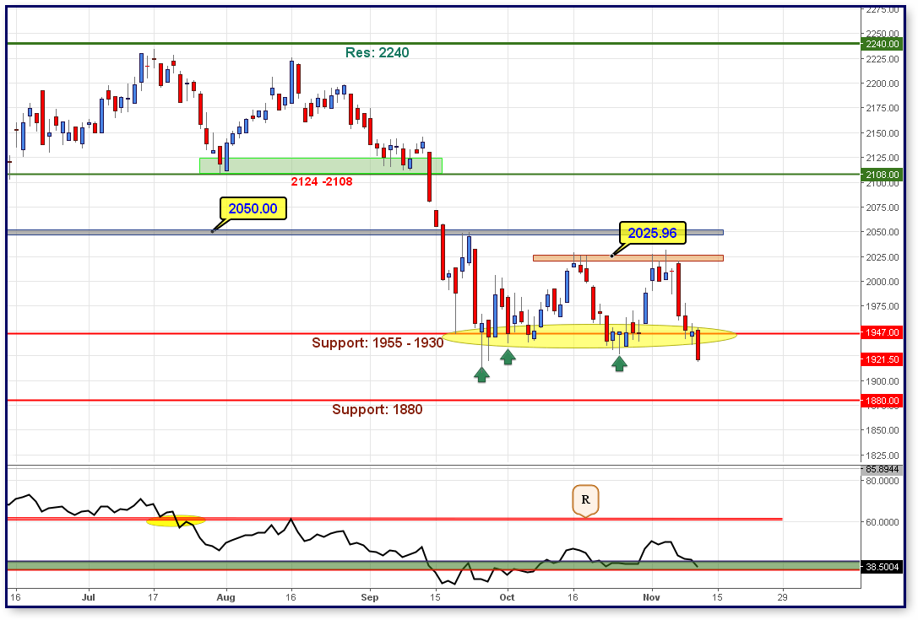Viewport: 918px width, 620px height.
Task: Click the 2175.00 price axis label
Action: [883, 108]
